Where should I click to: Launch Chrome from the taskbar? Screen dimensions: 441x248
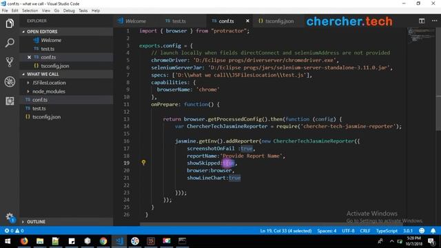103,241
